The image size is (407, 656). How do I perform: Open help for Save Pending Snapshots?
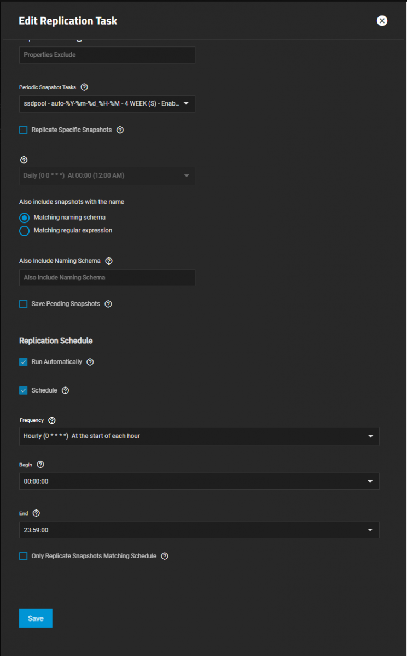click(x=108, y=304)
